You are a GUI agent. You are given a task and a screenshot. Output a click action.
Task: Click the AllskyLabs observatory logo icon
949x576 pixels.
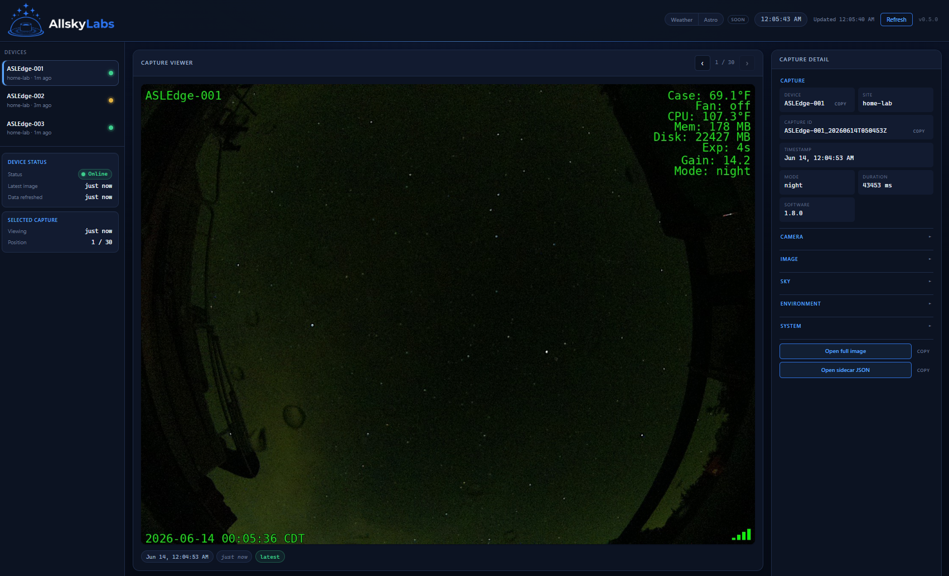(x=26, y=20)
